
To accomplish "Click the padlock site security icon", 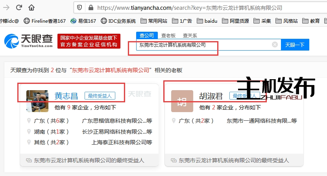I will click(x=91, y=8).
